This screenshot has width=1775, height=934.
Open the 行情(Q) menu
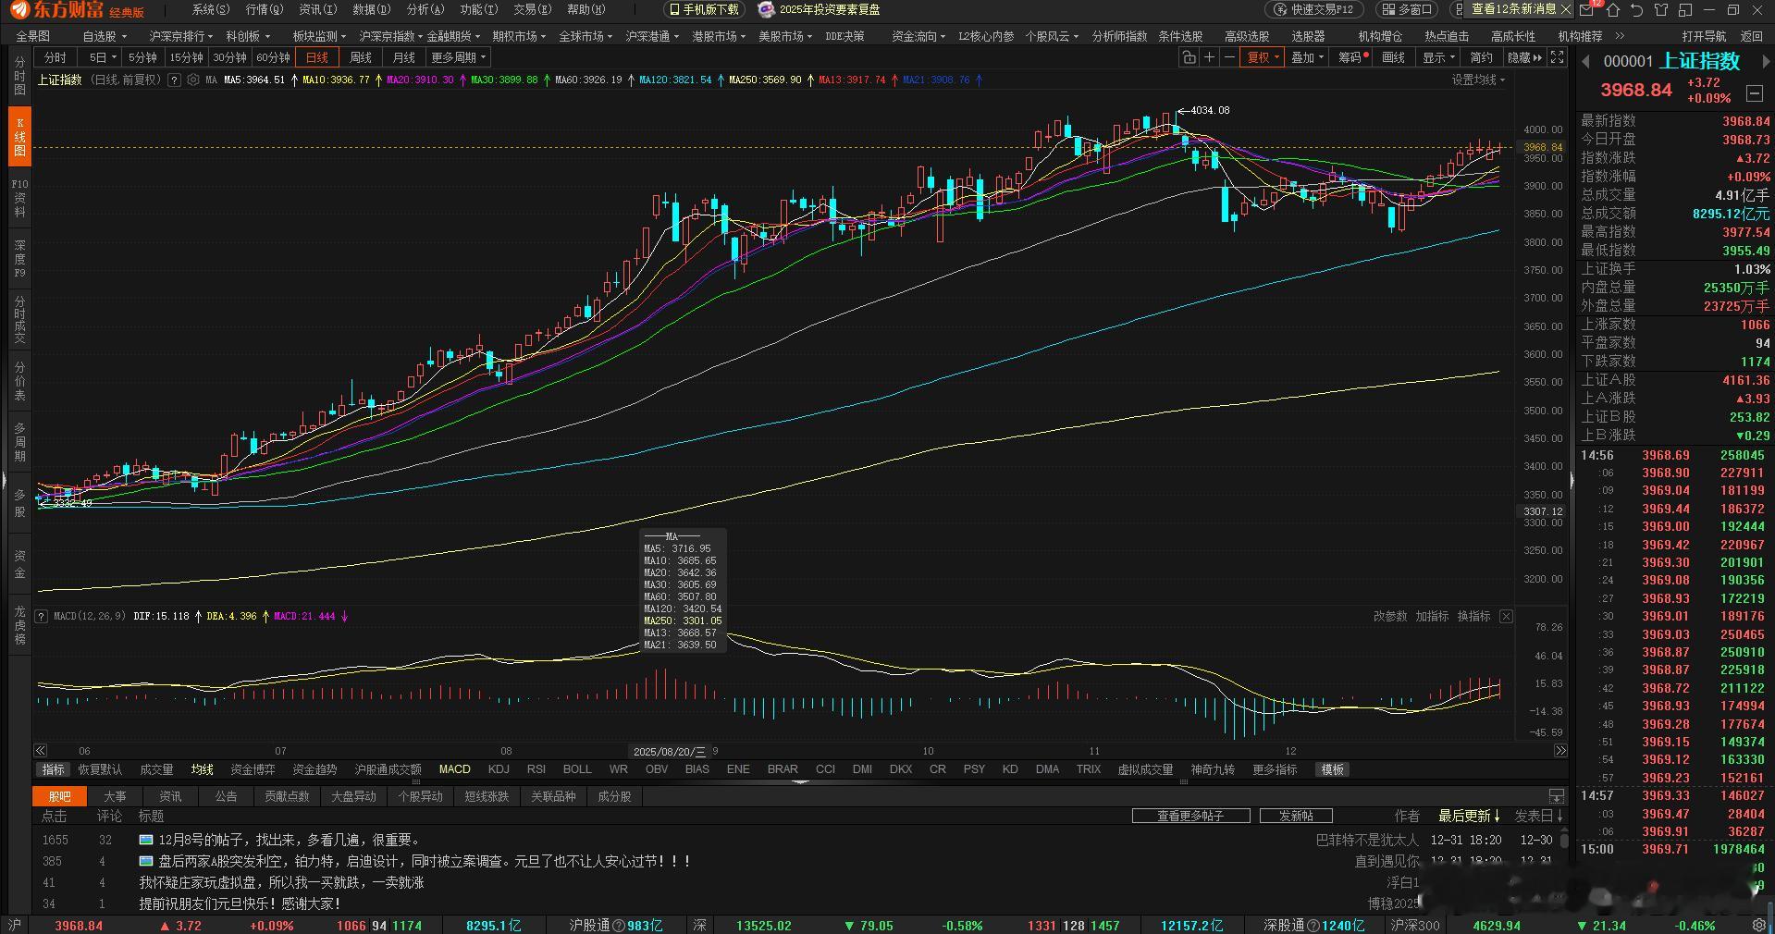[x=265, y=9]
